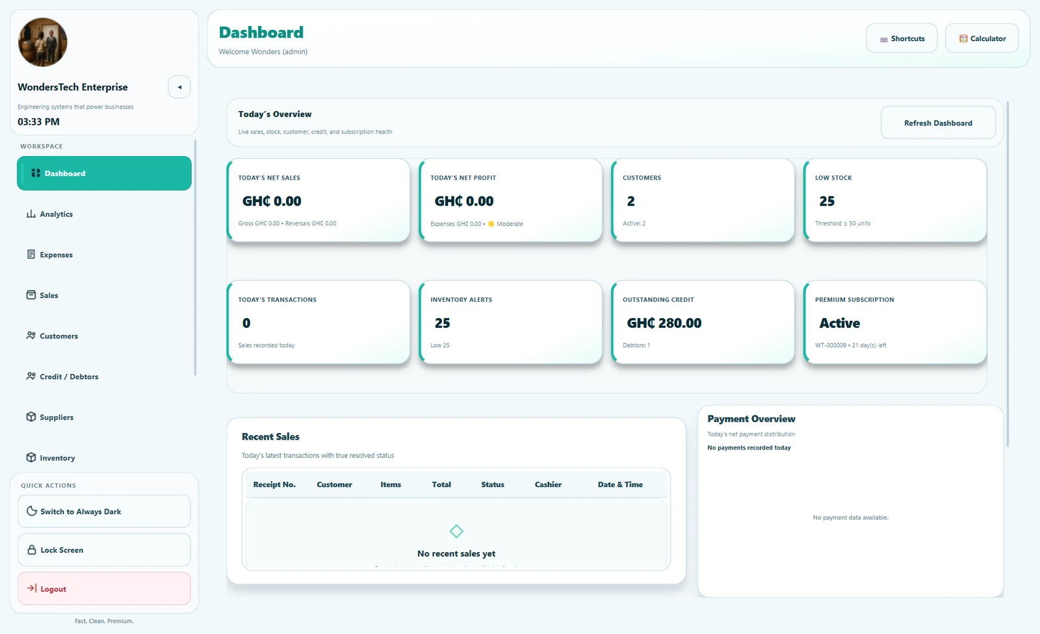Click the Refresh Dashboard button
This screenshot has width=1040, height=634.
pos(938,123)
